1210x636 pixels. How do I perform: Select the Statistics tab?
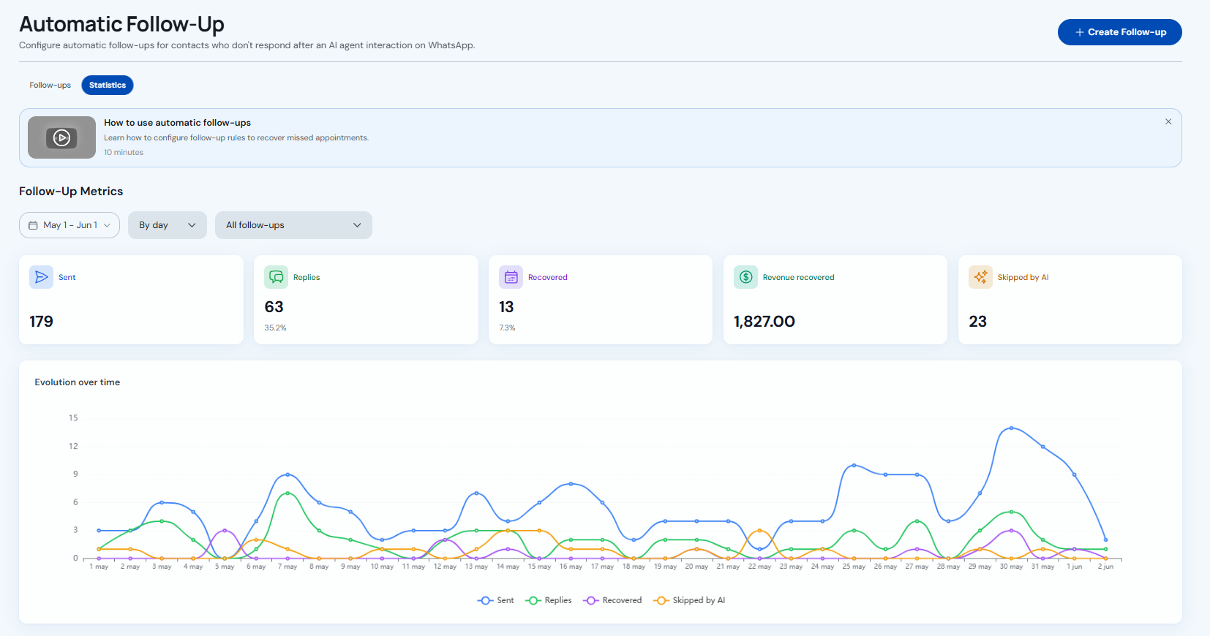pos(108,86)
